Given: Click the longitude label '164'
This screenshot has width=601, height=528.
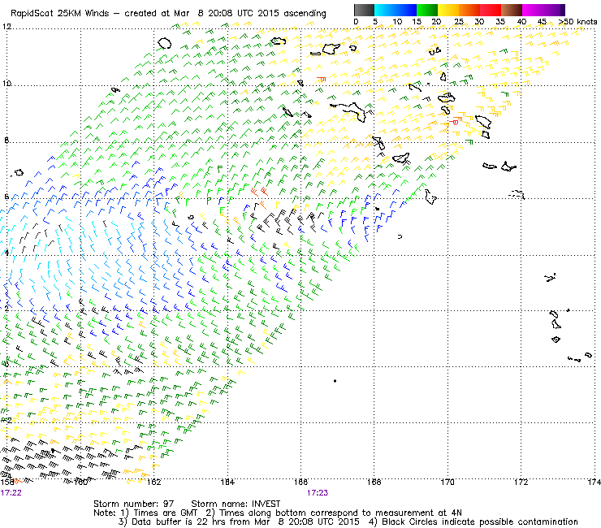Looking at the screenshot, I should click(227, 482).
